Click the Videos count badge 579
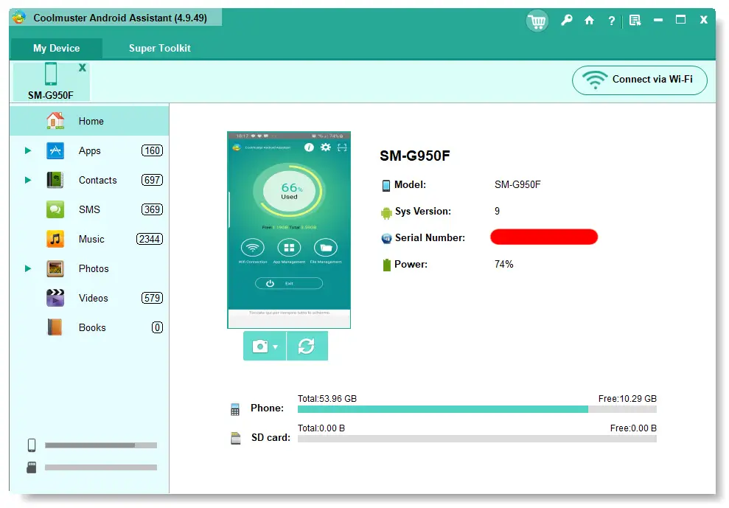This screenshot has width=729, height=508. pos(152,298)
